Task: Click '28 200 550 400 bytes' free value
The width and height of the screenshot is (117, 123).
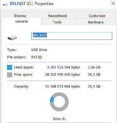Action: pos(62,75)
